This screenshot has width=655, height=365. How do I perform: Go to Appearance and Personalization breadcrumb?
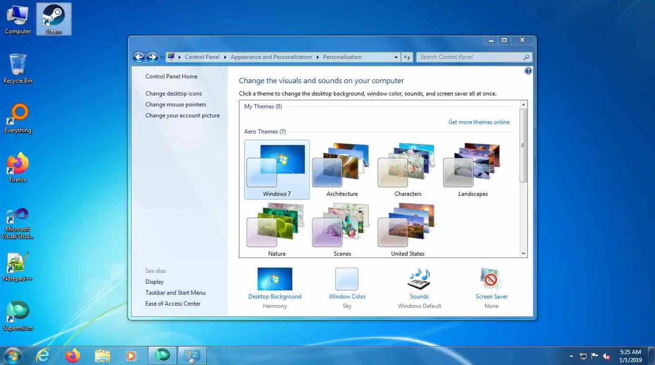click(x=271, y=57)
